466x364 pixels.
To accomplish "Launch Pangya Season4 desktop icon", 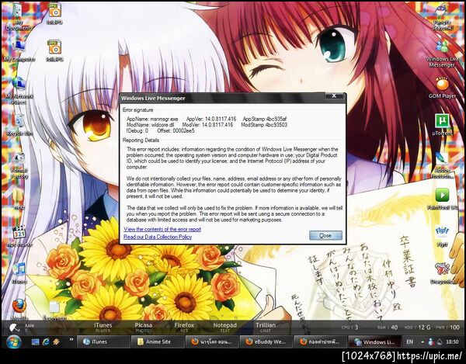I will point(442,17).
